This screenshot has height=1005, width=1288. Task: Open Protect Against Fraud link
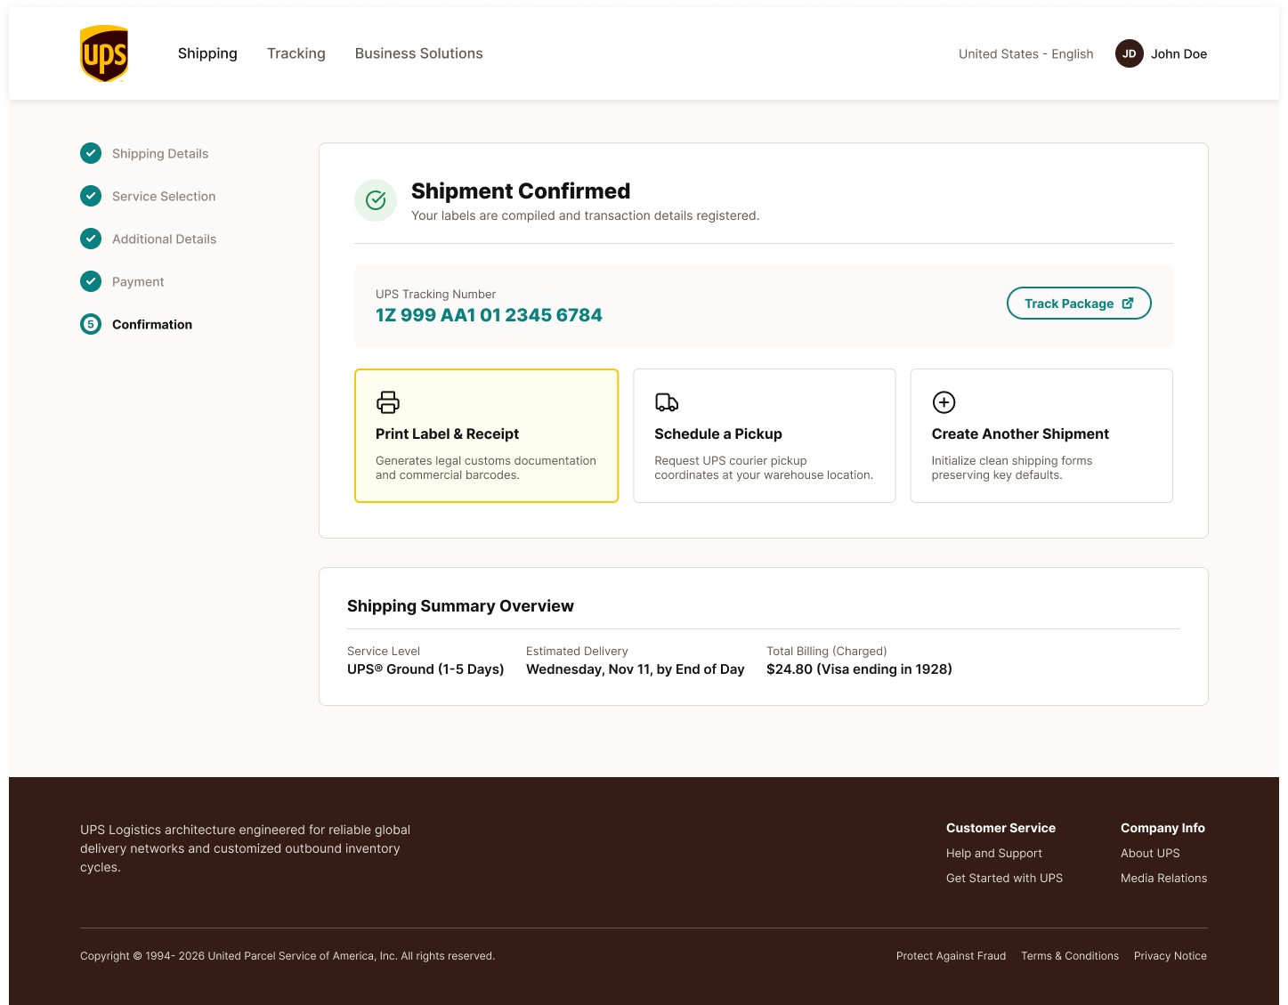tap(951, 956)
